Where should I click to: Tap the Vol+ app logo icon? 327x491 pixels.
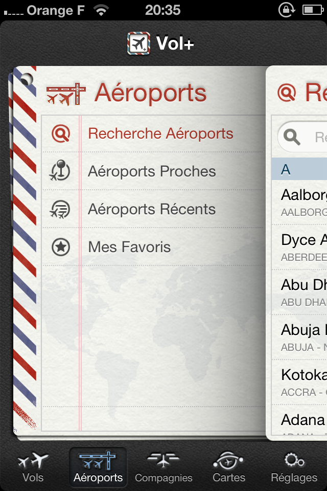click(138, 44)
